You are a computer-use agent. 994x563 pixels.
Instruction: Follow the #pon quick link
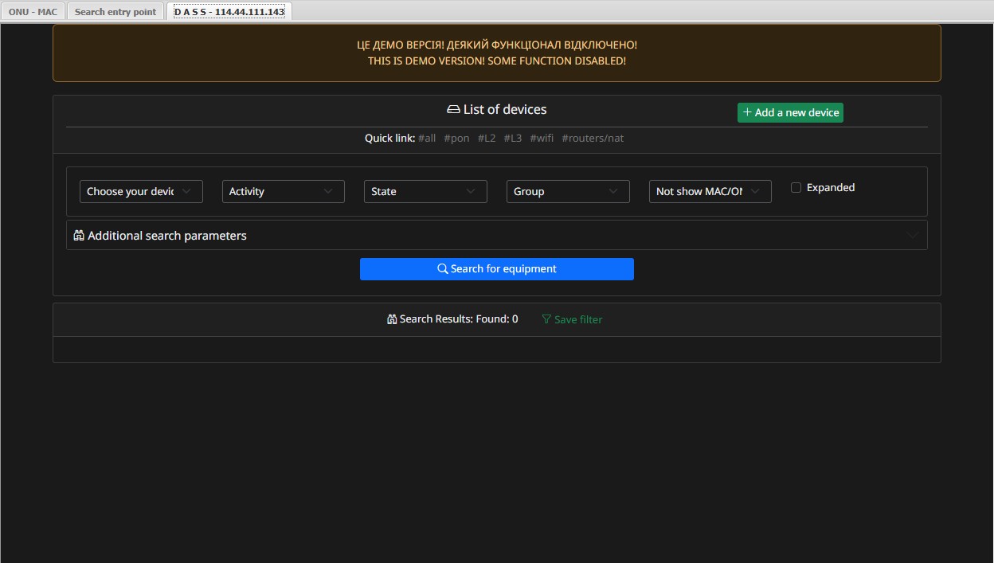tap(456, 139)
